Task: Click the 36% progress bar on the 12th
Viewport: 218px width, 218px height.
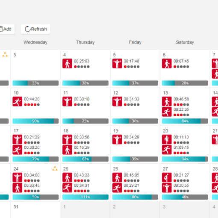Action: click(x=135, y=121)
